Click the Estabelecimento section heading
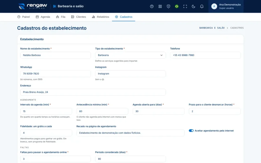 (x=32, y=39)
